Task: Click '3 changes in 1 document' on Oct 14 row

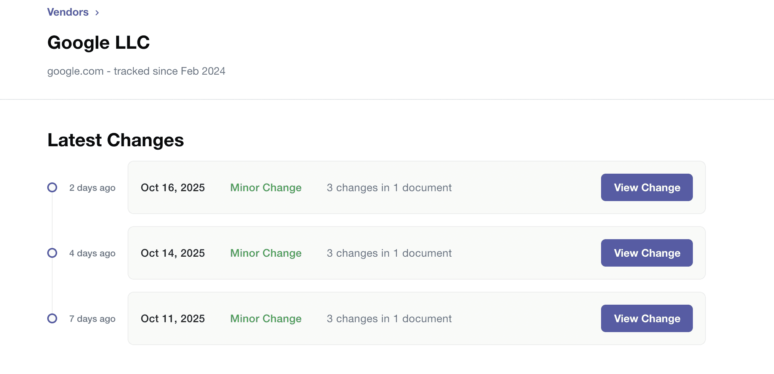Action: [389, 253]
